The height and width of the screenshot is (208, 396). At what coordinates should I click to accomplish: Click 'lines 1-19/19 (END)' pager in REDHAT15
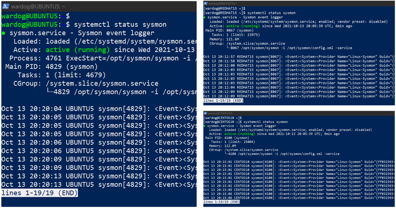[223, 101]
